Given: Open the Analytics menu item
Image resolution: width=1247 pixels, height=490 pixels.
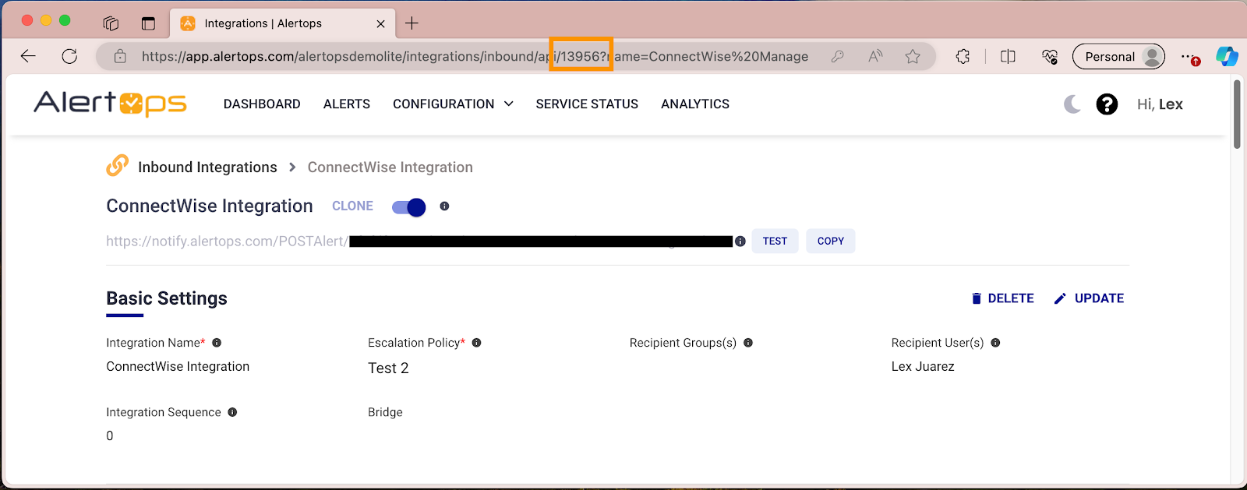Looking at the screenshot, I should 694,104.
